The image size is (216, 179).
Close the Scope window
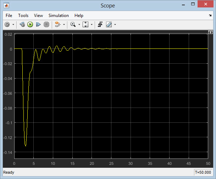point(205,4)
